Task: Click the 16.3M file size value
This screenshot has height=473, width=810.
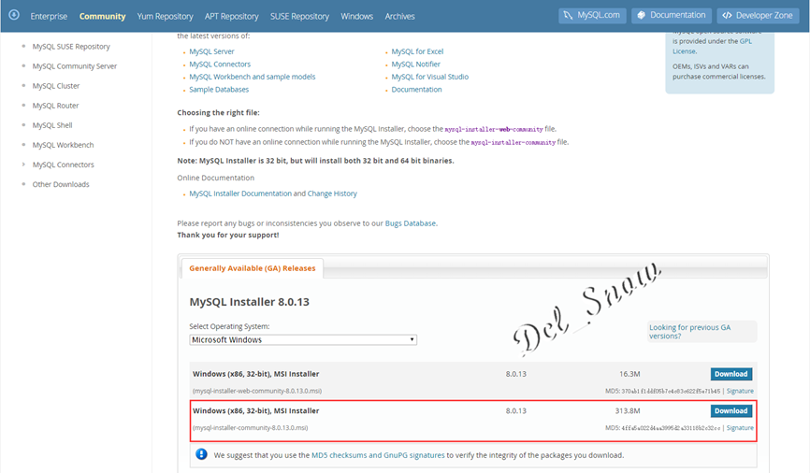Action: pyautogui.click(x=629, y=374)
